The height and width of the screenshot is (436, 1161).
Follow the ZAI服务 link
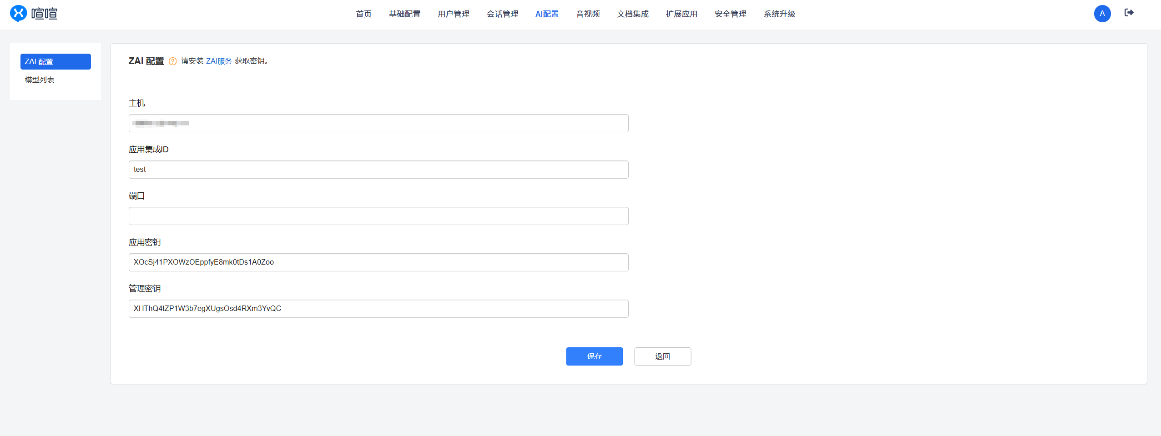[x=219, y=61]
